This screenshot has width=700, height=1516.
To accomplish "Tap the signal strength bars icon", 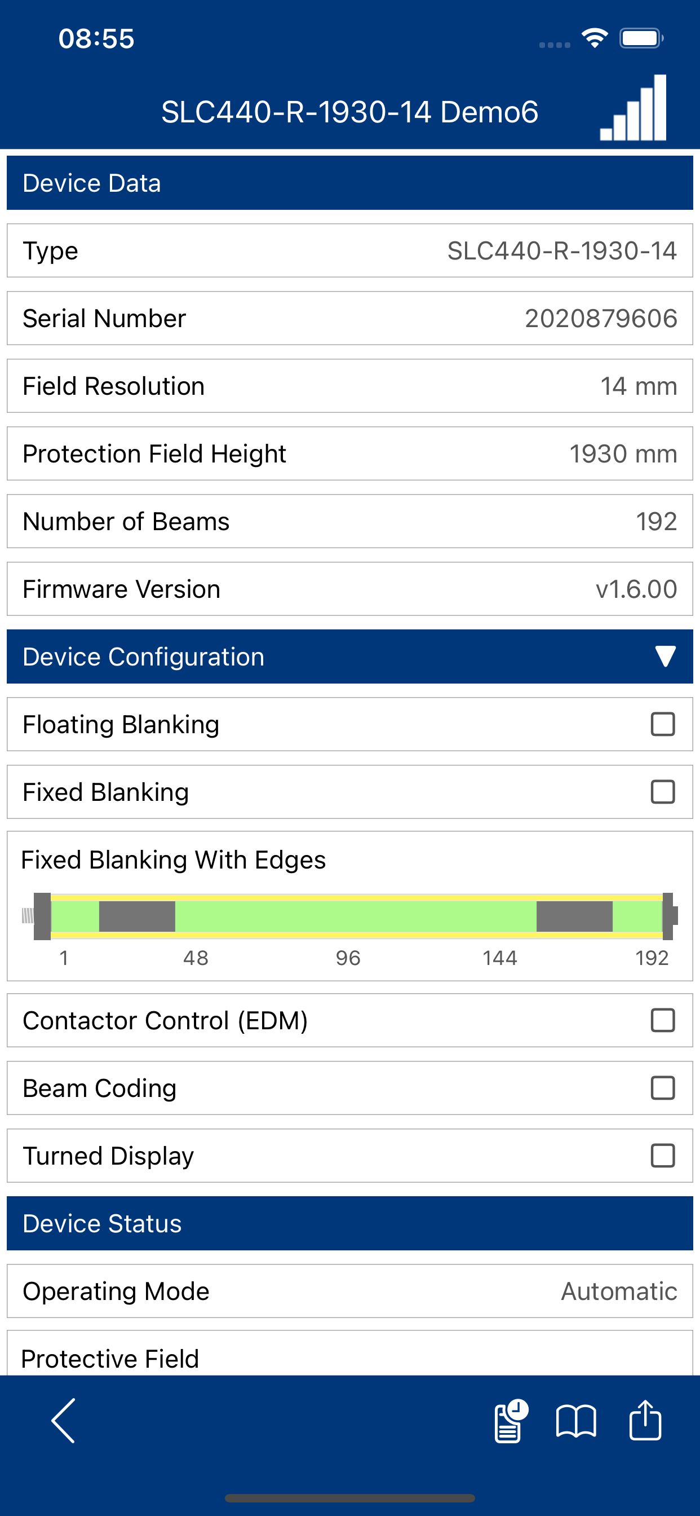I will [x=633, y=108].
